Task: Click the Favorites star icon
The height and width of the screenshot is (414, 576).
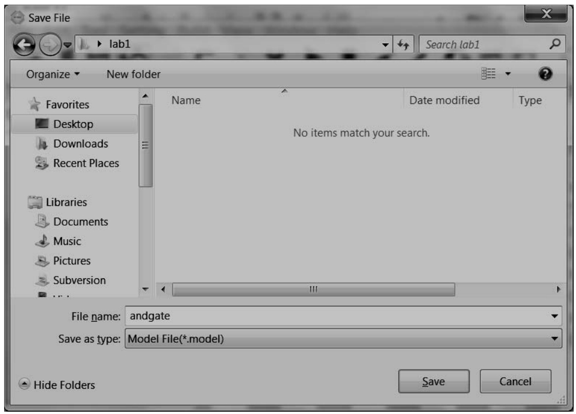Action: click(35, 104)
